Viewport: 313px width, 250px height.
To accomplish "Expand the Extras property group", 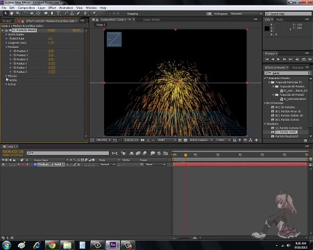I will point(6,84).
